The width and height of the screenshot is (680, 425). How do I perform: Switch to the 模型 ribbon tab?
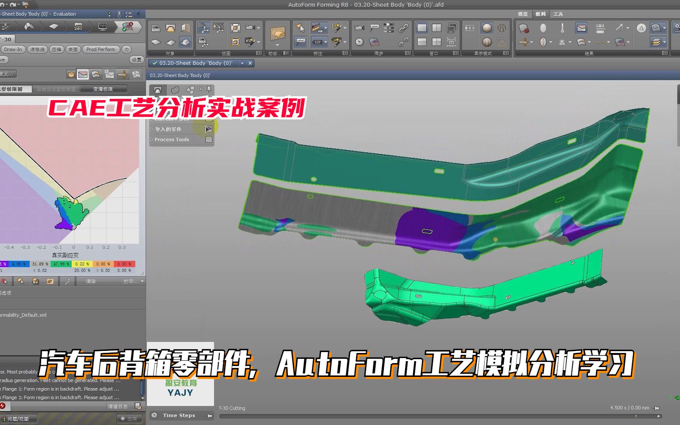(x=522, y=14)
